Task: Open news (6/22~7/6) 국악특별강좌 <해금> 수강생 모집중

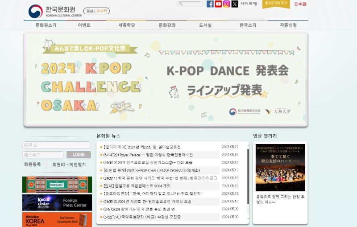Action: 142,217
